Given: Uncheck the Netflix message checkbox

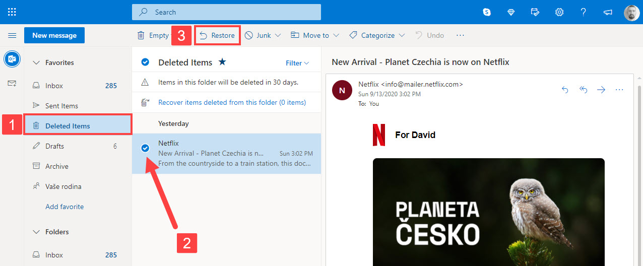Looking at the screenshot, I should [x=145, y=148].
